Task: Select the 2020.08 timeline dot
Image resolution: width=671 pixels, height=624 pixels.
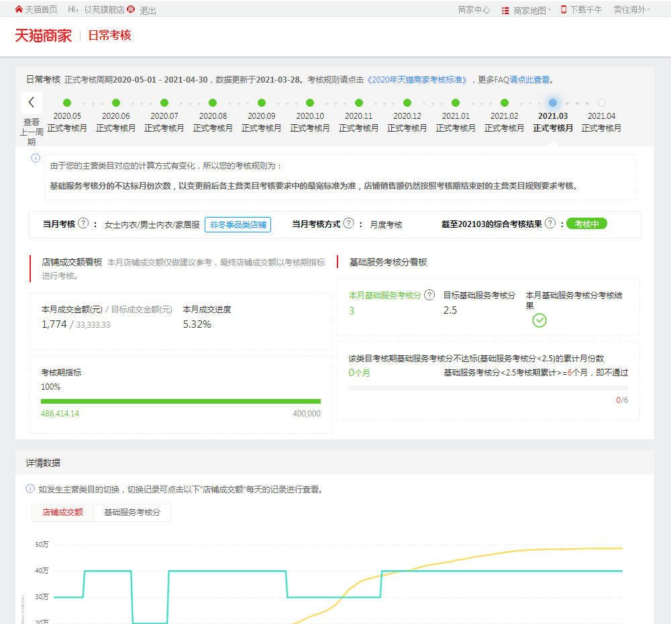Action: (213, 103)
